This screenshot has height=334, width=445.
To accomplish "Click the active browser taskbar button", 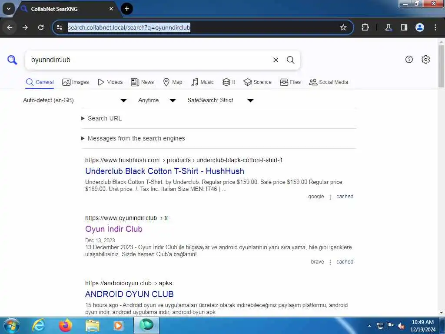I will click(x=146, y=325).
